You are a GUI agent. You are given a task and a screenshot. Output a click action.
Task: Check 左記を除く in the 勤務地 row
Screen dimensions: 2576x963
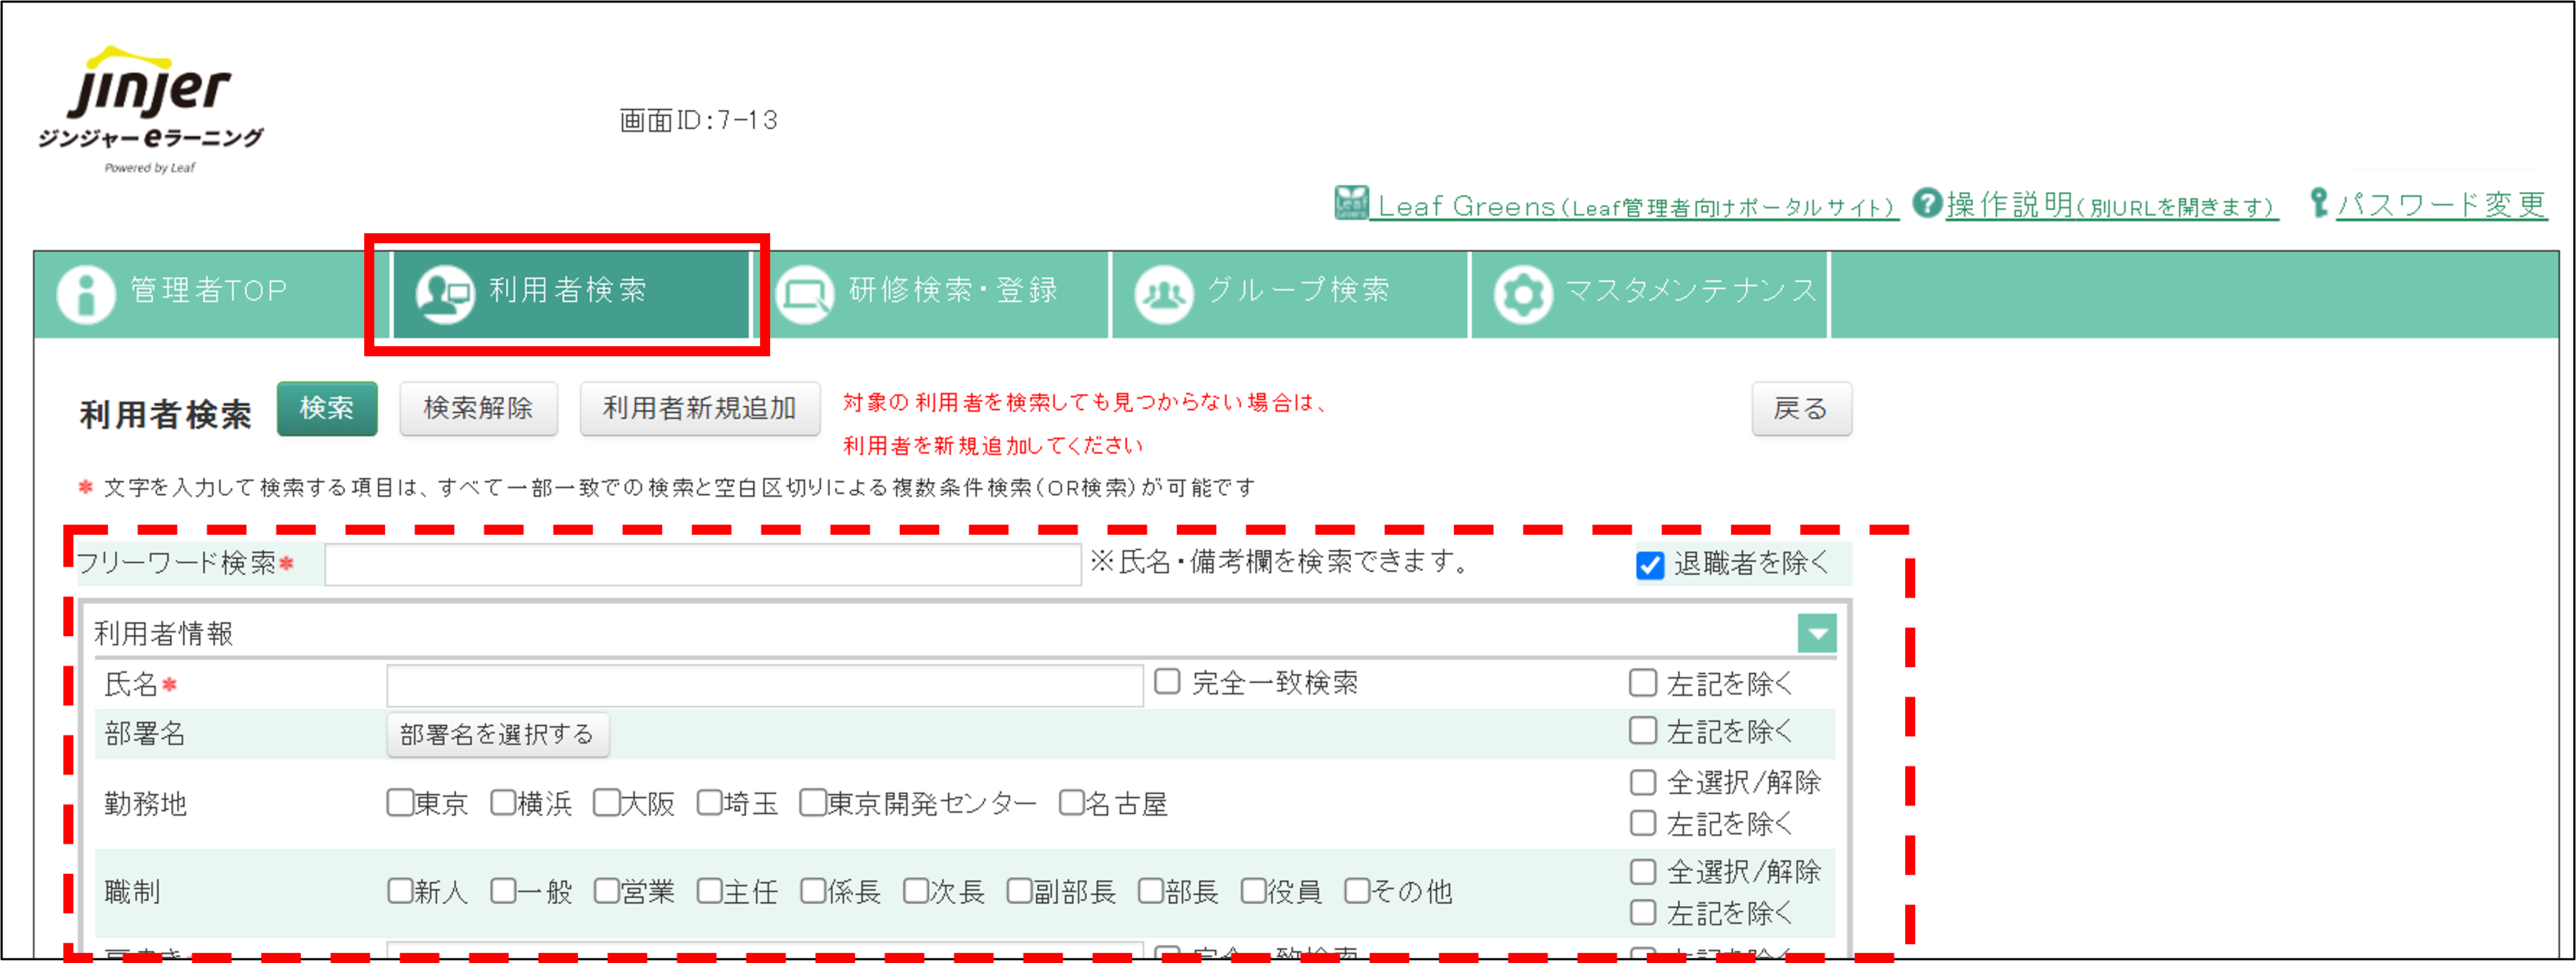coord(1642,823)
